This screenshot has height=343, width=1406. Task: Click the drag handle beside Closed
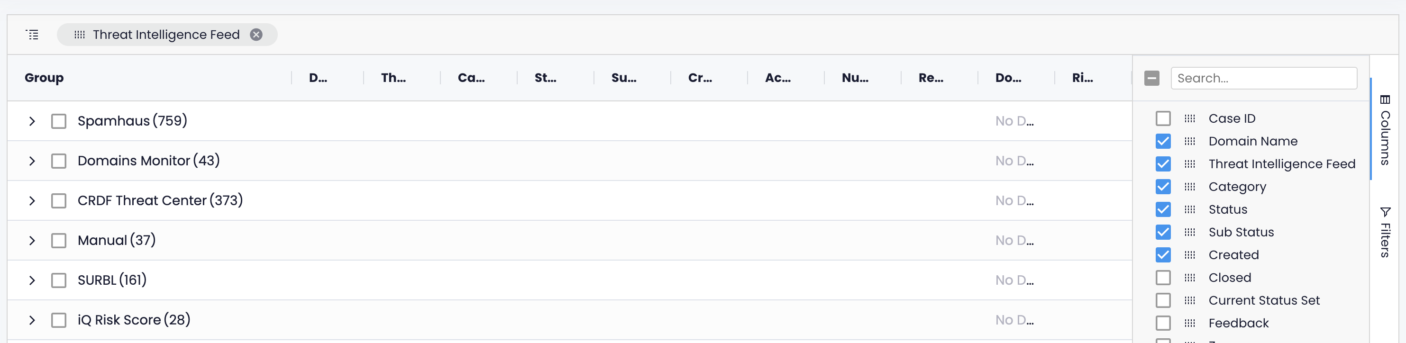click(1190, 277)
